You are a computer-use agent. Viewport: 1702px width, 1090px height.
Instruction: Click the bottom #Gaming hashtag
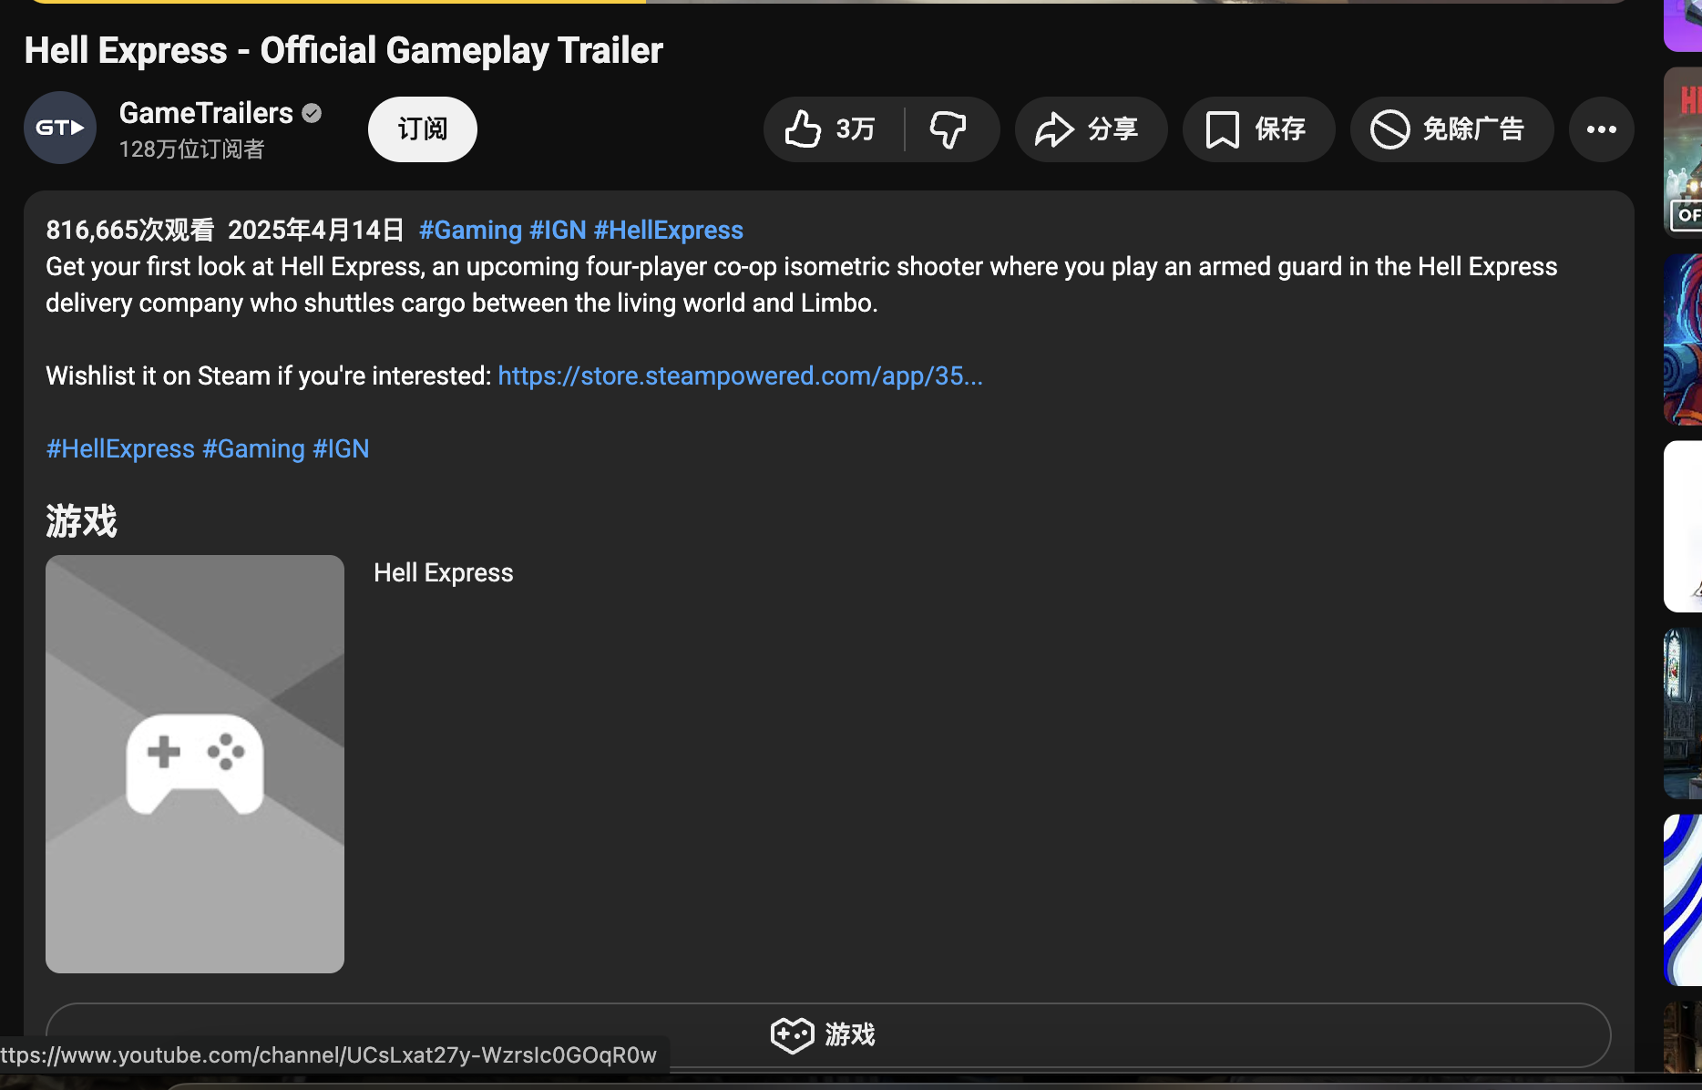point(253,448)
